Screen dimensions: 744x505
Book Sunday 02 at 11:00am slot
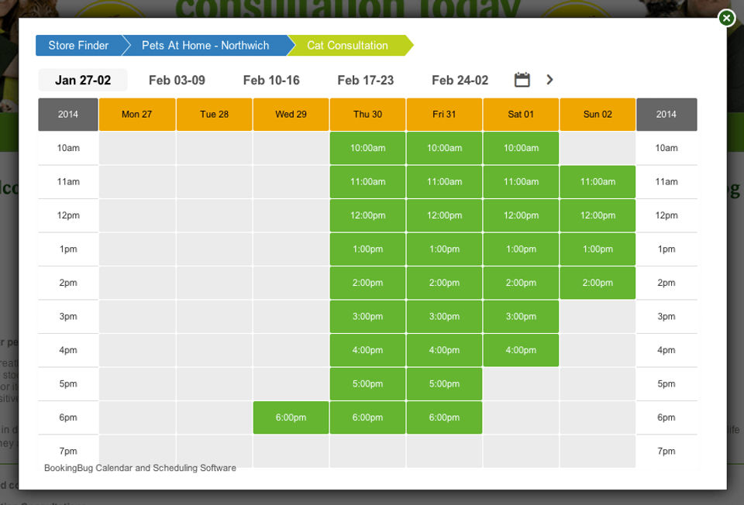point(598,181)
